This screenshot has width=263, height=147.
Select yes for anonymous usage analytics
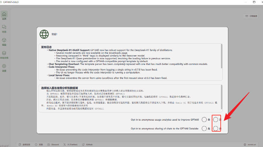tap(204, 120)
